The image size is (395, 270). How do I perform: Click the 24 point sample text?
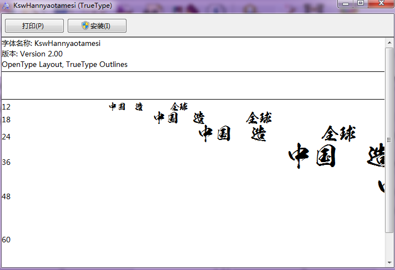point(276,134)
